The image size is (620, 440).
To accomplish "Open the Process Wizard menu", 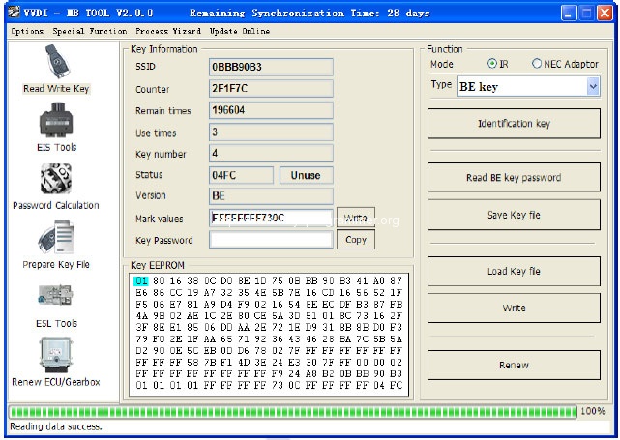I will click(x=168, y=31).
